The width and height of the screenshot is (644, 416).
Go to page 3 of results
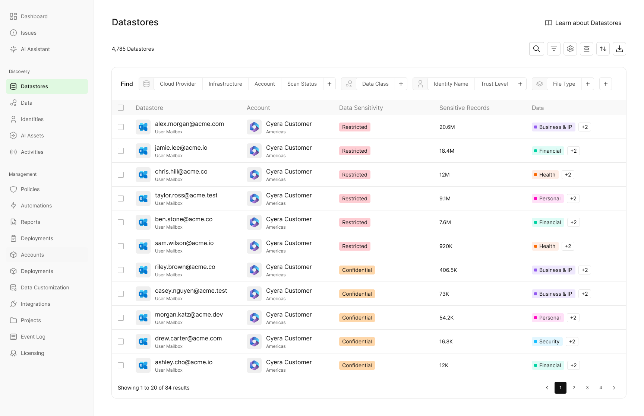[x=587, y=388]
